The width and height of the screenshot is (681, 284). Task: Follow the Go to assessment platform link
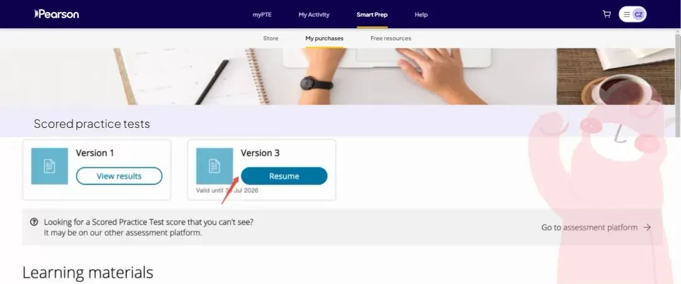(x=590, y=227)
